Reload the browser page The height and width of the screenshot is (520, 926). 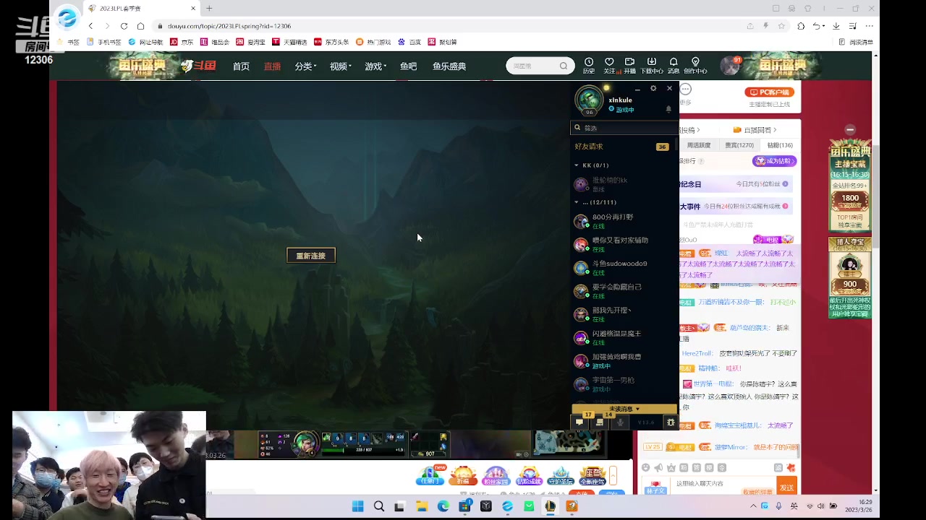click(x=124, y=26)
